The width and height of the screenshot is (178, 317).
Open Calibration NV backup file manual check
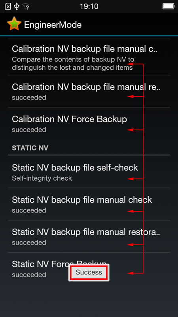coord(89,57)
